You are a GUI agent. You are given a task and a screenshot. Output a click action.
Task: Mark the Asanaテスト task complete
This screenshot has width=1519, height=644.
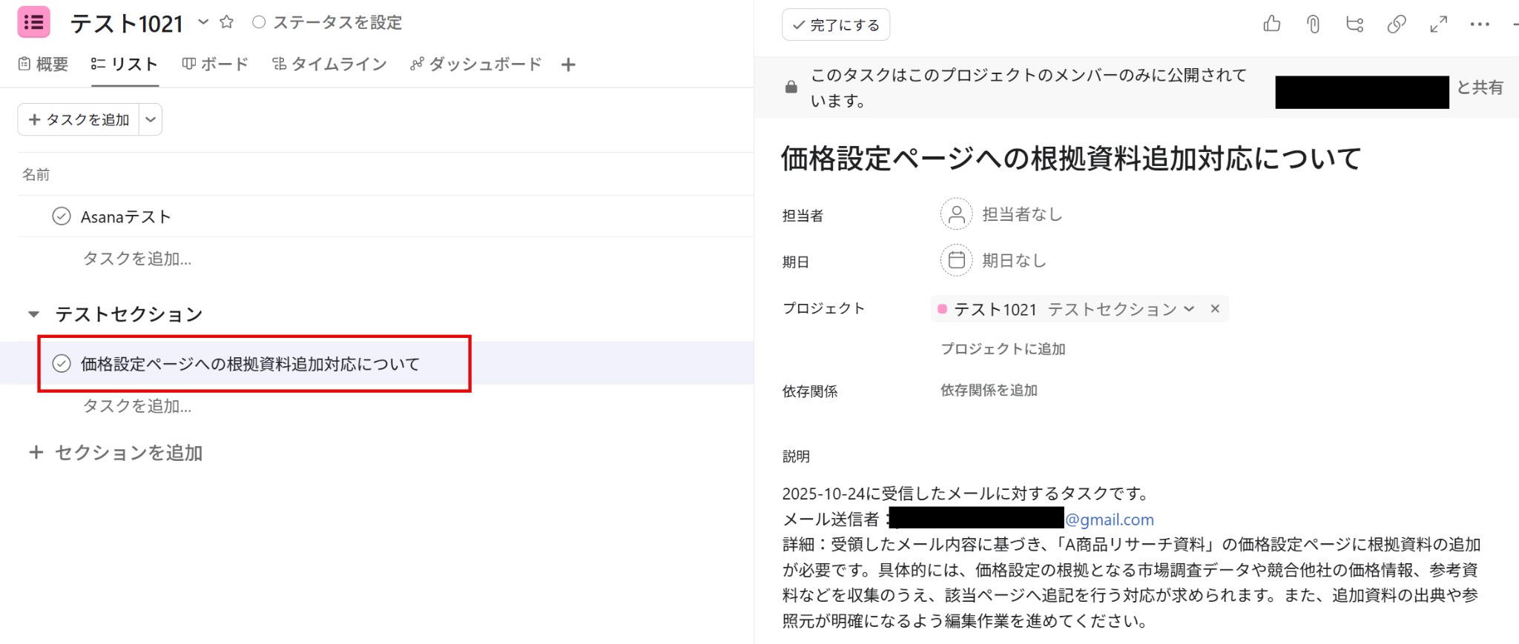[x=62, y=216]
